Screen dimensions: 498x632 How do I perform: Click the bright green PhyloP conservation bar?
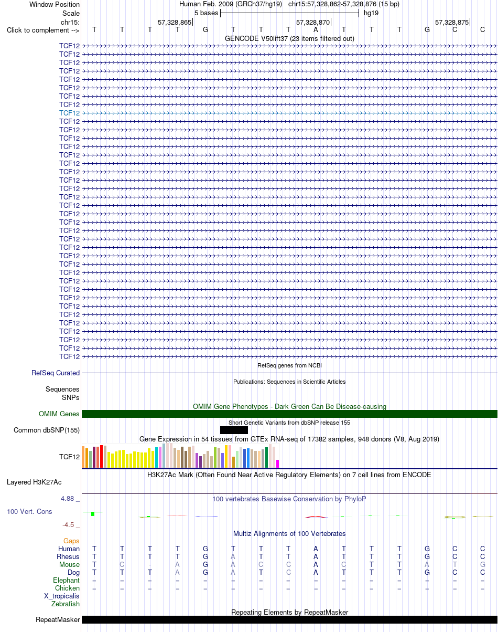tap(92, 514)
